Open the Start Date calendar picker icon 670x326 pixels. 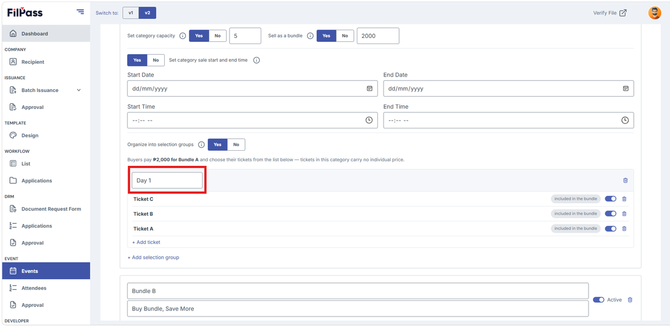click(x=369, y=89)
